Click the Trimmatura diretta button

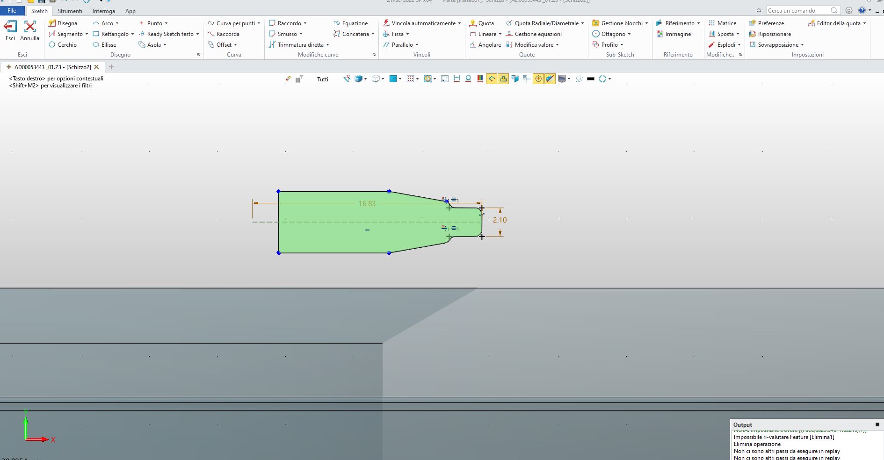(x=296, y=44)
